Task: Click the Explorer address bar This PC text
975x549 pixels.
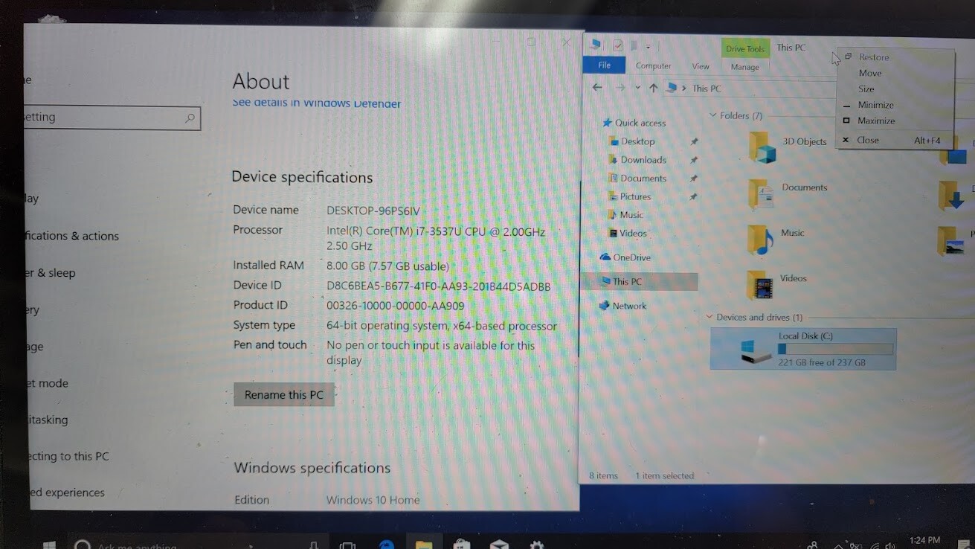Action: click(707, 89)
